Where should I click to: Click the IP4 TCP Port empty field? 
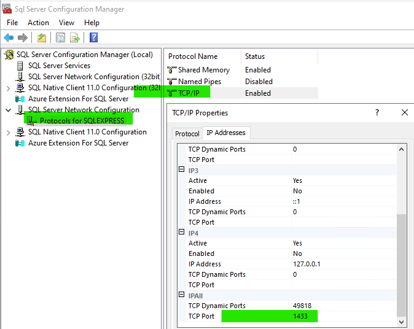344,285
